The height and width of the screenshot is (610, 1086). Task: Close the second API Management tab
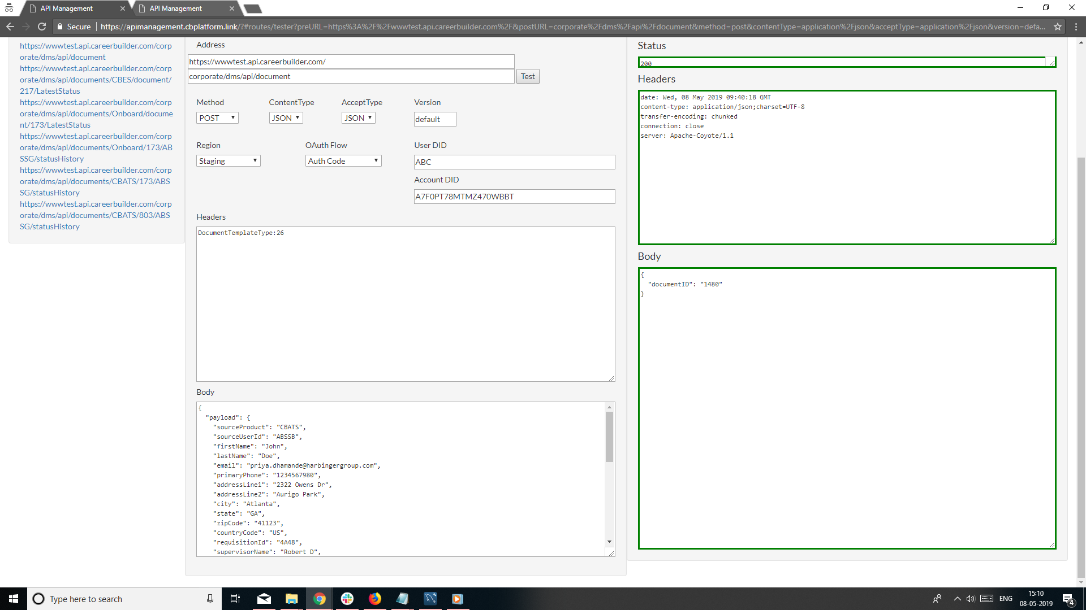[232, 8]
